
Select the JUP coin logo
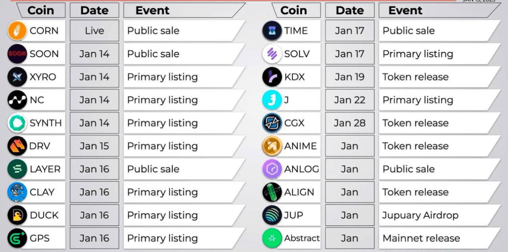[x=272, y=215]
